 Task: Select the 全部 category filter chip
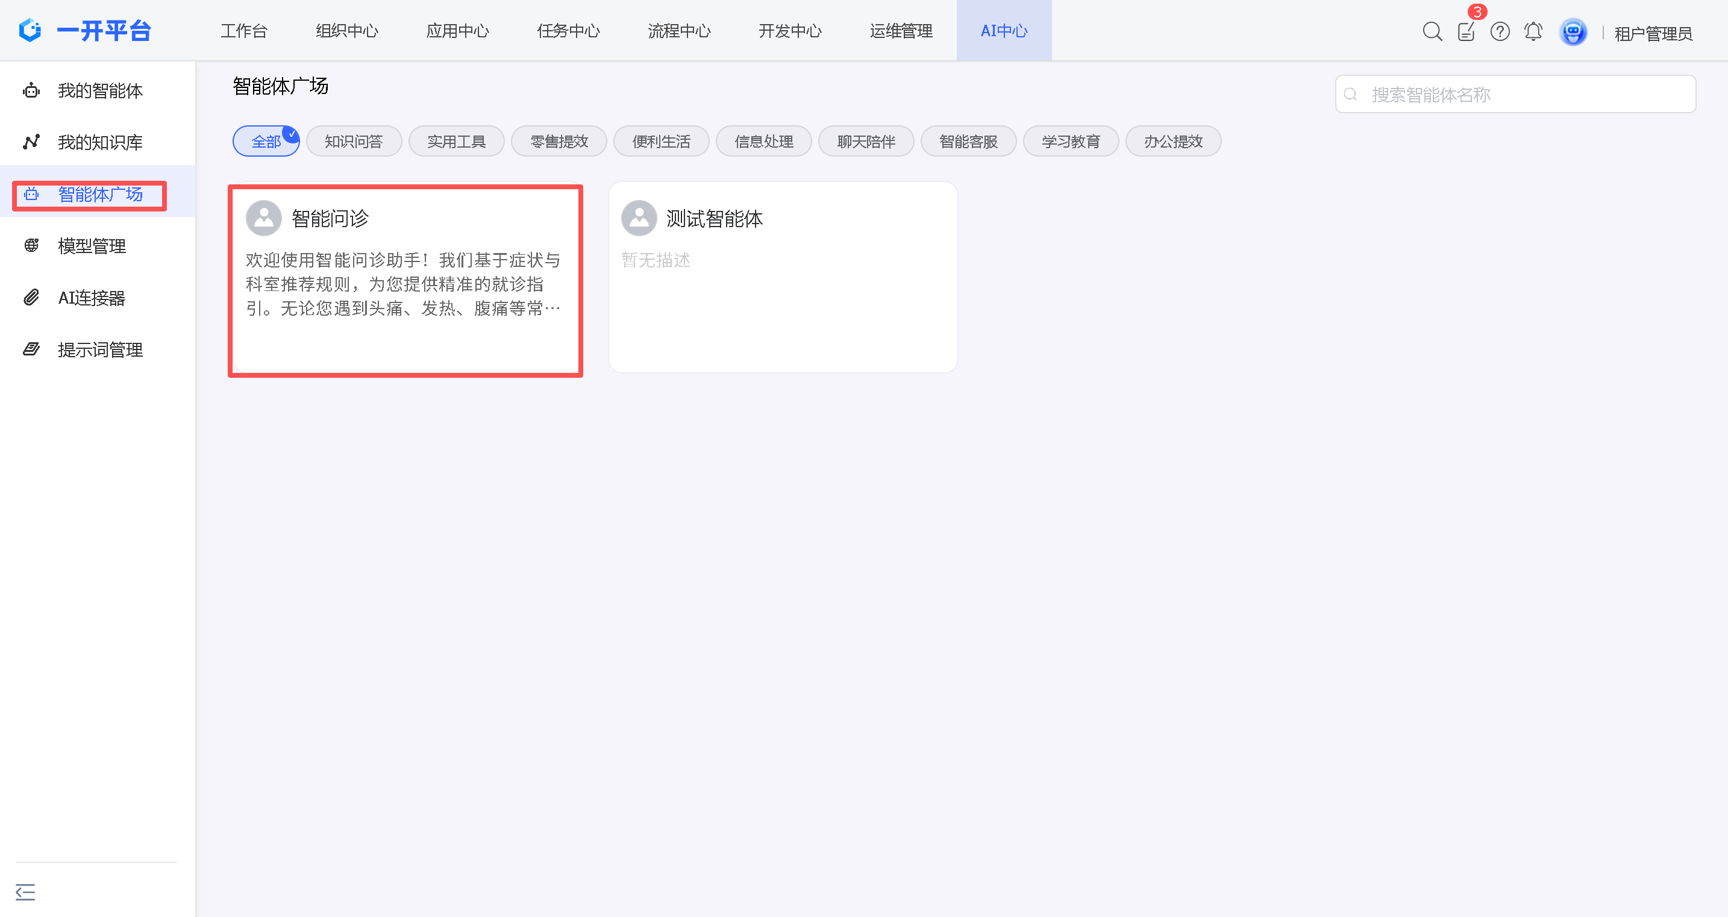tap(266, 142)
